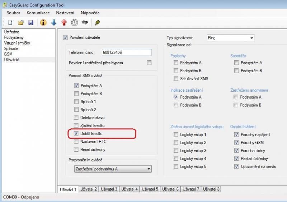The height and width of the screenshot is (202, 287).
Task: Click the clock toolbar icon
Action: pos(74,23)
